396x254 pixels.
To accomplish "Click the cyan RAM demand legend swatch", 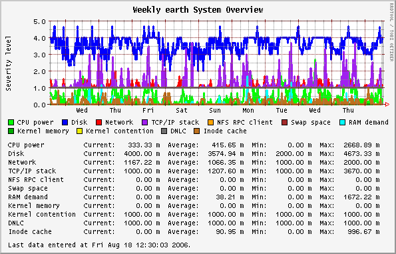I will pyautogui.click(x=343, y=123).
